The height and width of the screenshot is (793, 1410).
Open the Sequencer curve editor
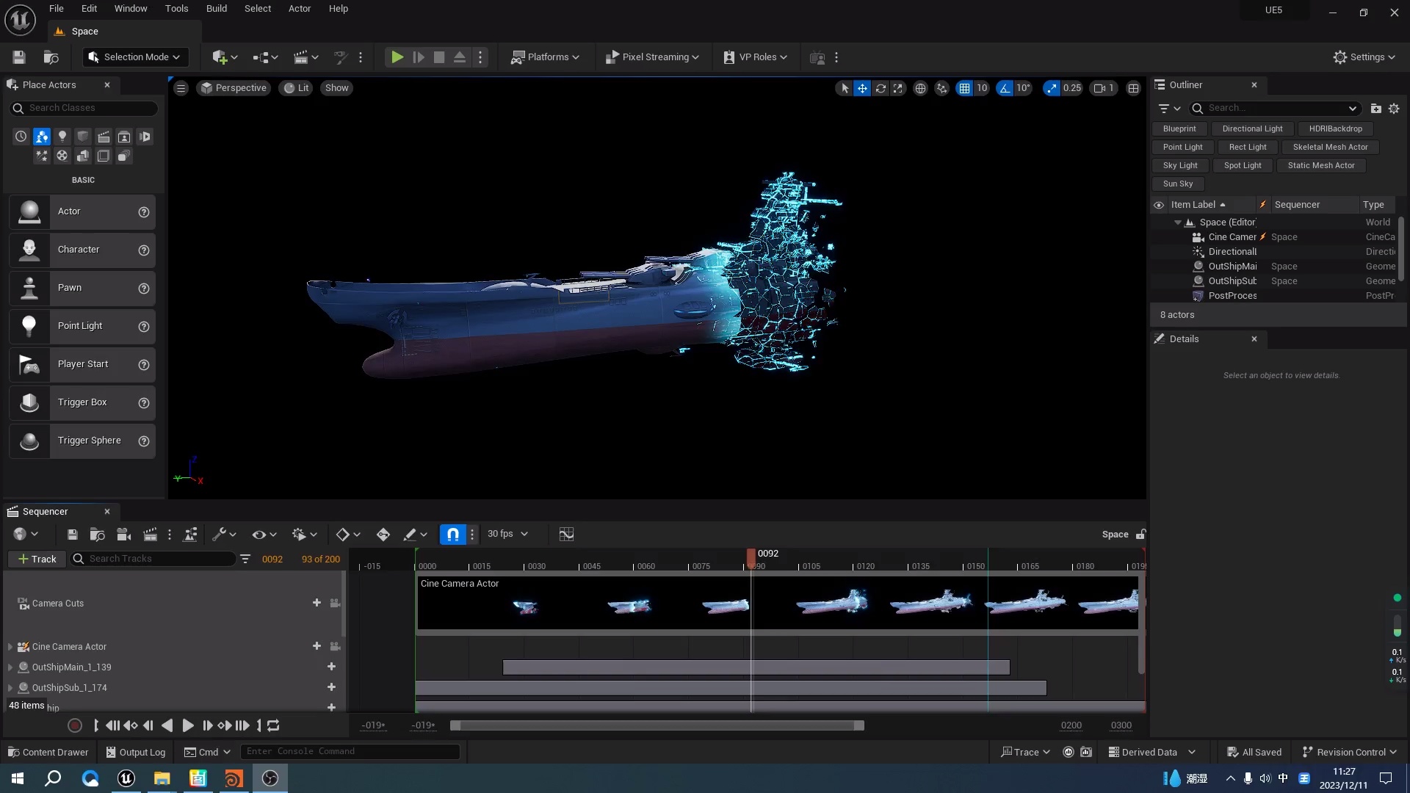point(565,534)
